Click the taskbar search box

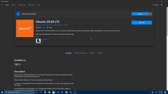click(x=19, y=92)
